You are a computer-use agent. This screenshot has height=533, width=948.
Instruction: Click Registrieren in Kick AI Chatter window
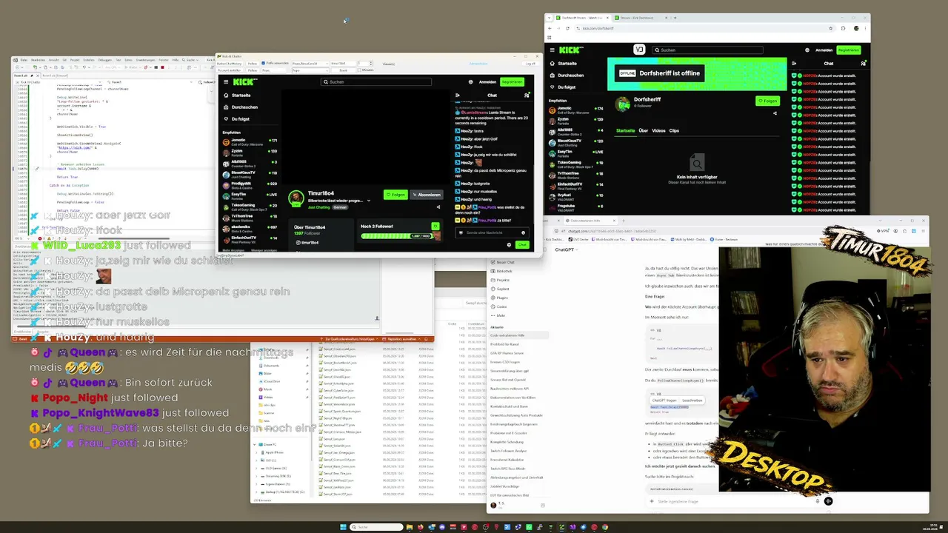pos(512,82)
